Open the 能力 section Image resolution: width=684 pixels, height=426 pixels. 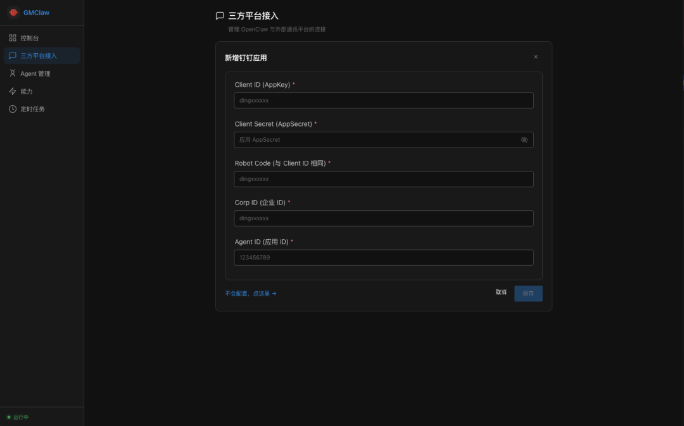(42, 92)
